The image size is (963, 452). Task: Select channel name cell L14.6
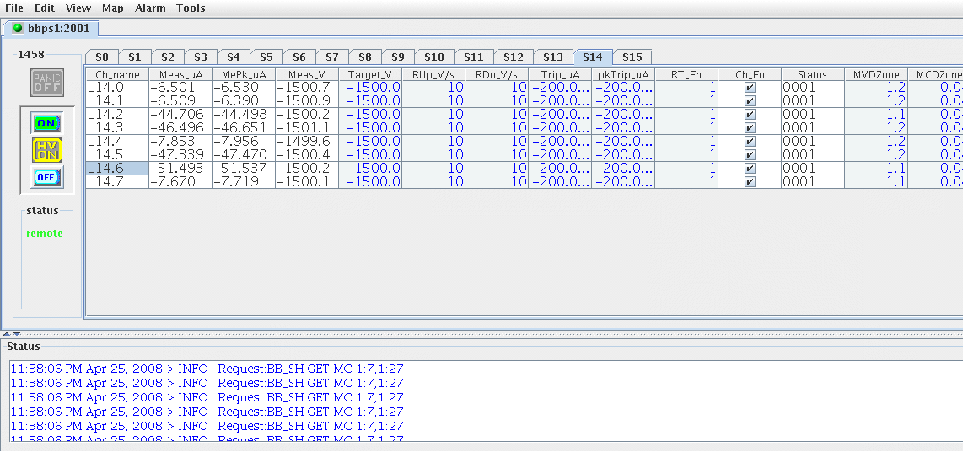coord(117,169)
